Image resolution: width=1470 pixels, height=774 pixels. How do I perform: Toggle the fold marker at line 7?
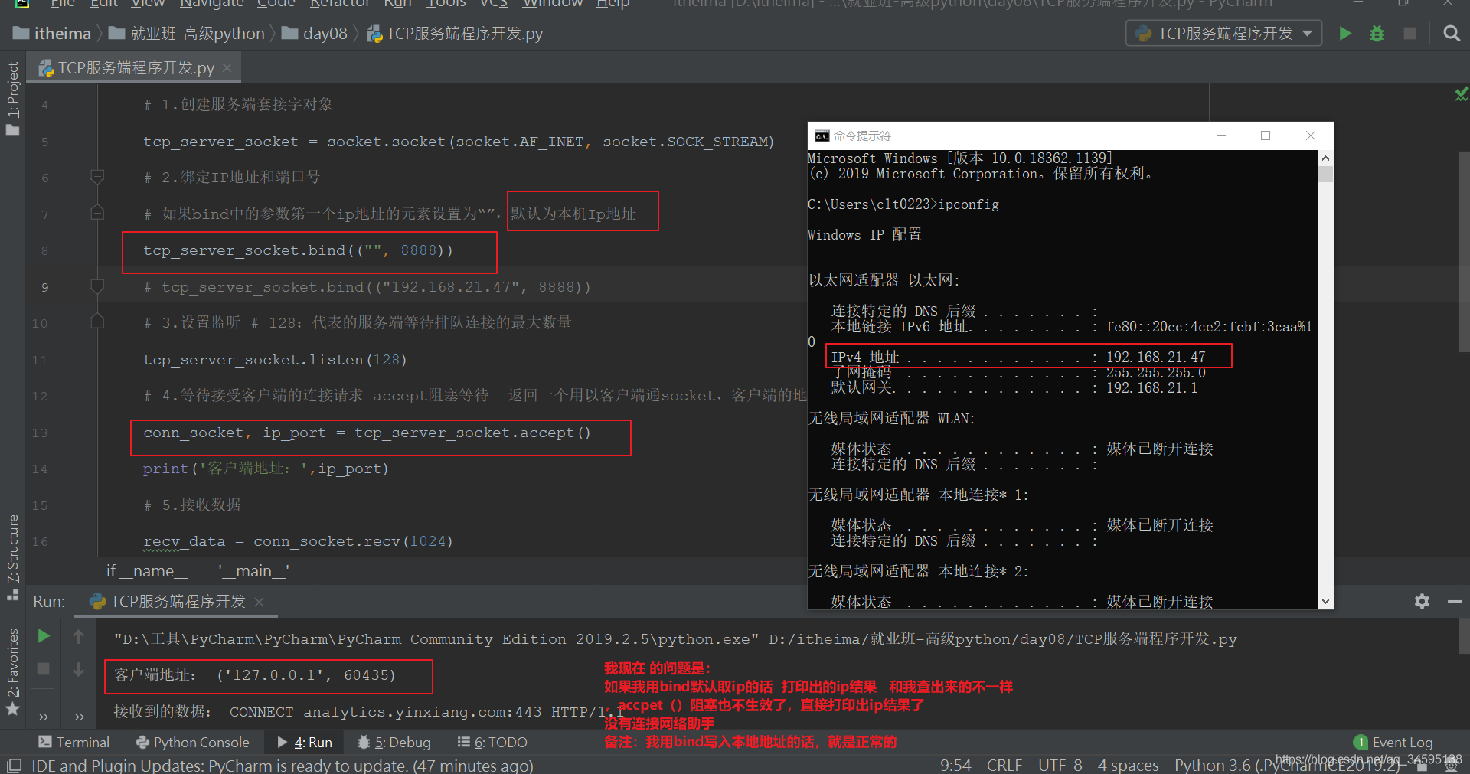pyautogui.click(x=97, y=212)
